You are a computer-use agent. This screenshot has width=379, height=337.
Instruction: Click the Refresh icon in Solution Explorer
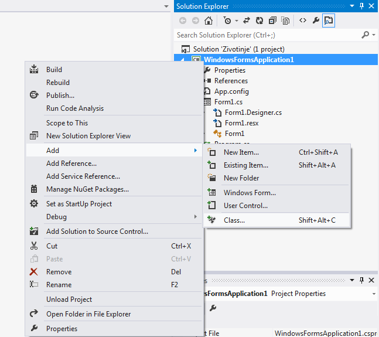pos(260,21)
